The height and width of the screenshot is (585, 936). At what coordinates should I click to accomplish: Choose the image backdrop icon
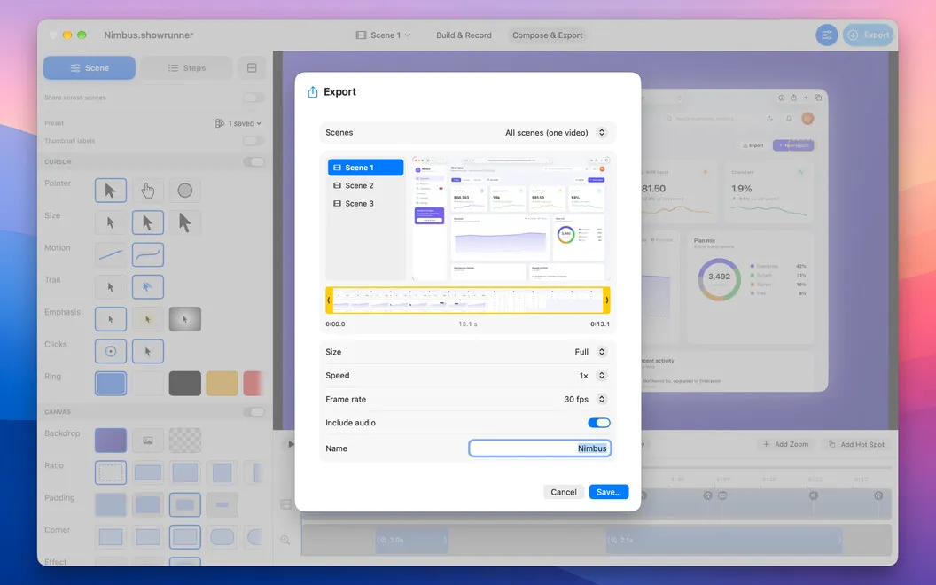tap(147, 441)
